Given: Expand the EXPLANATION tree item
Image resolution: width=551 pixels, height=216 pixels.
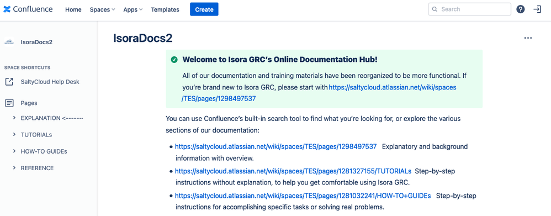Looking at the screenshot, I should [14, 118].
